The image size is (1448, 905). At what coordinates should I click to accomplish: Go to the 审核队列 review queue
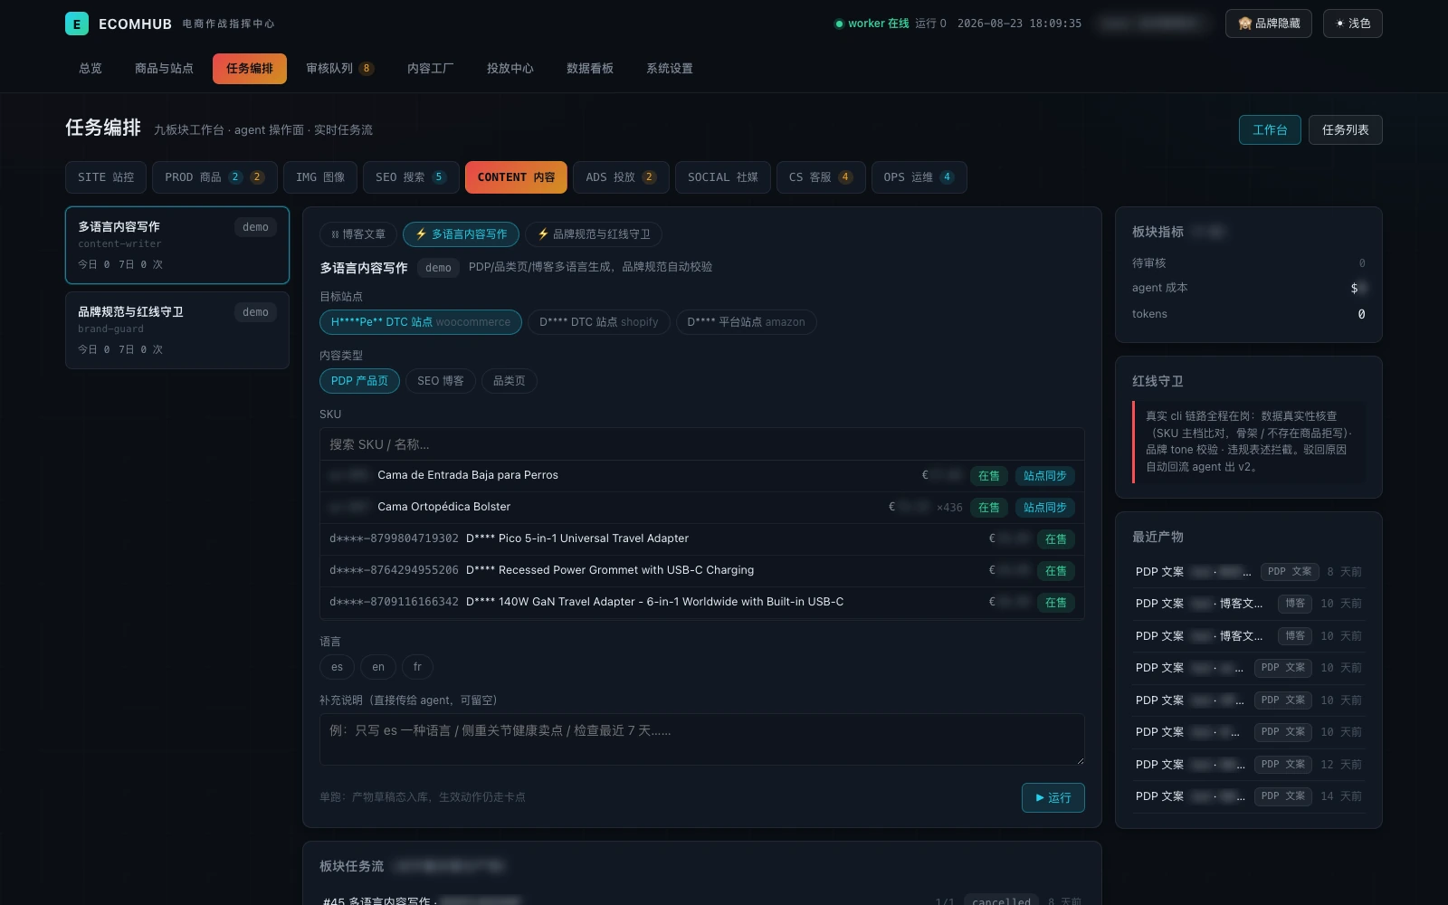pyautogui.click(x=339, y=69)
